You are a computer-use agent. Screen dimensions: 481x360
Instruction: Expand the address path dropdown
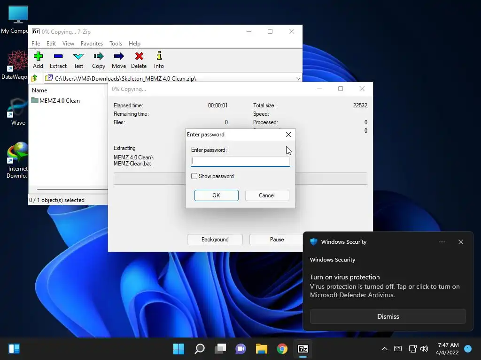tap(298, 79)
